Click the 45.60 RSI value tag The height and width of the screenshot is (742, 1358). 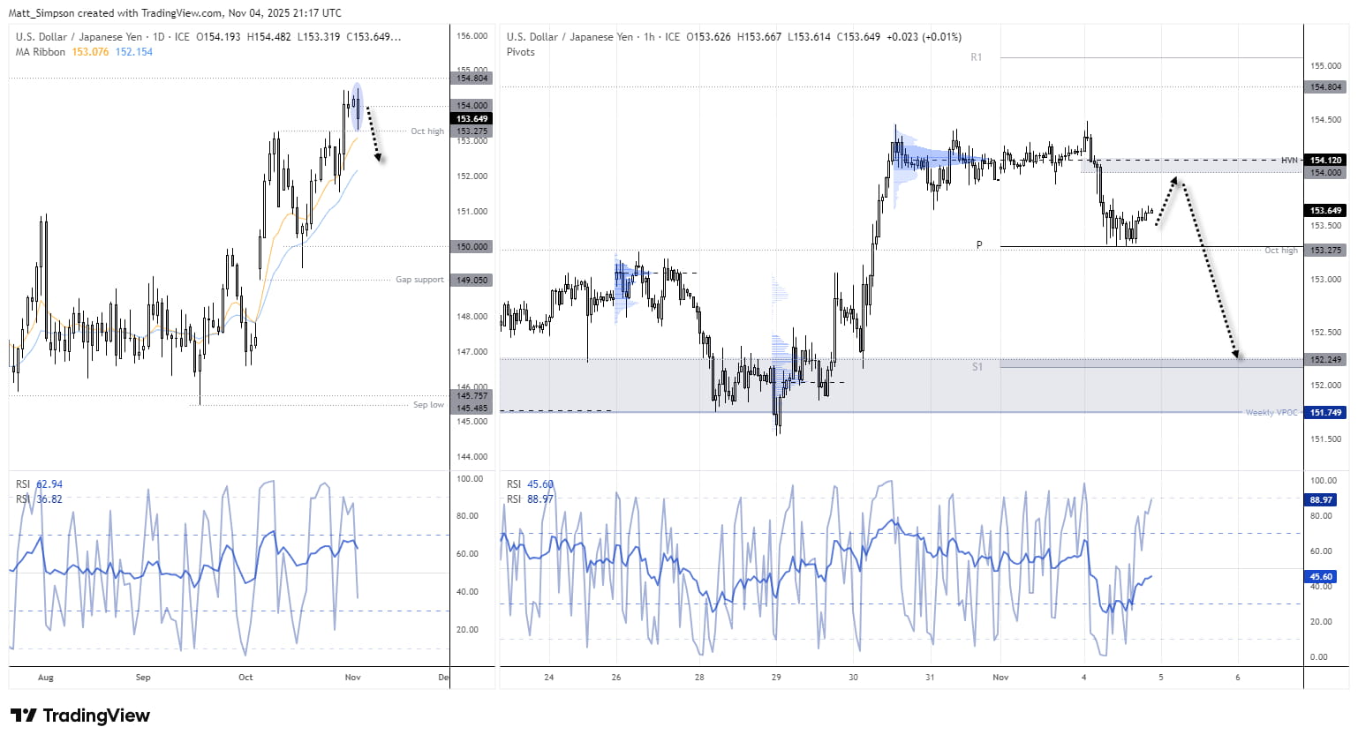(1321, 576)
